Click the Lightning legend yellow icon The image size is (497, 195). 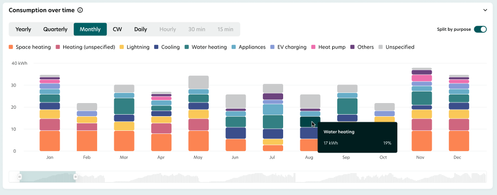coord(122,47)
